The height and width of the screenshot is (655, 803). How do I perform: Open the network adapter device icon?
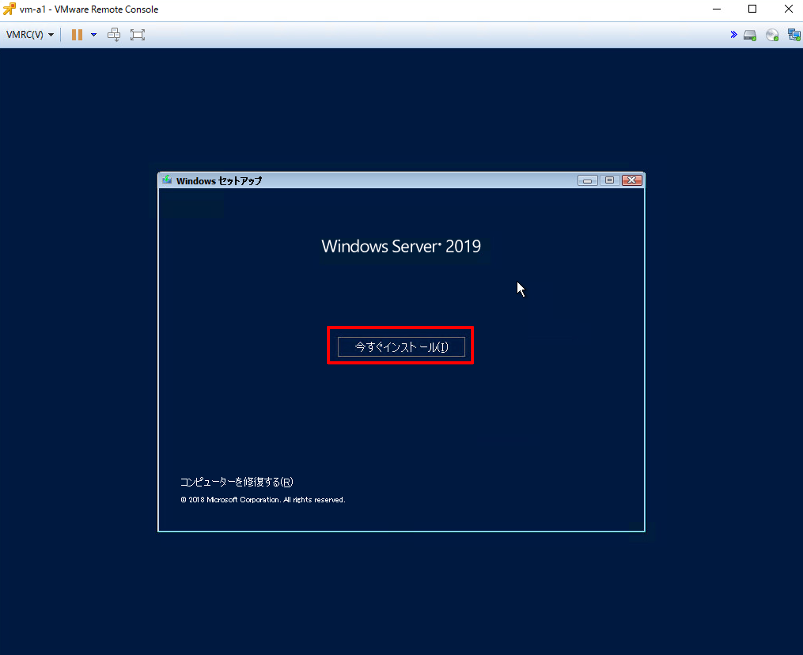point(794,35)
